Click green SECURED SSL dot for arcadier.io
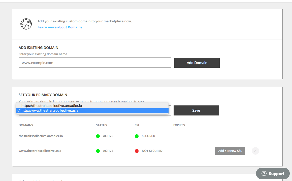The height and width of the screenshot is (181, 292). (137, 136)
